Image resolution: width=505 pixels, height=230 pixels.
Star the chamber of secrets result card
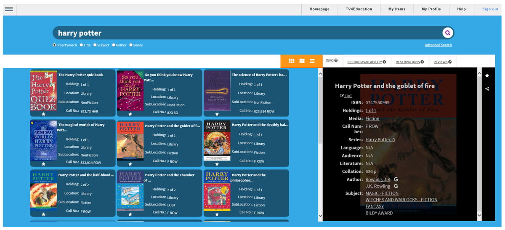130,214
